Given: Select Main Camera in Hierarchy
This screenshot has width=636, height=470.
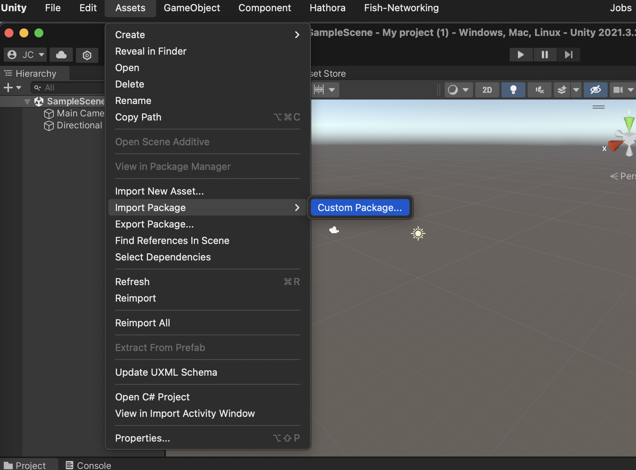Looking at the screenshot, I should tap(74, 113).
